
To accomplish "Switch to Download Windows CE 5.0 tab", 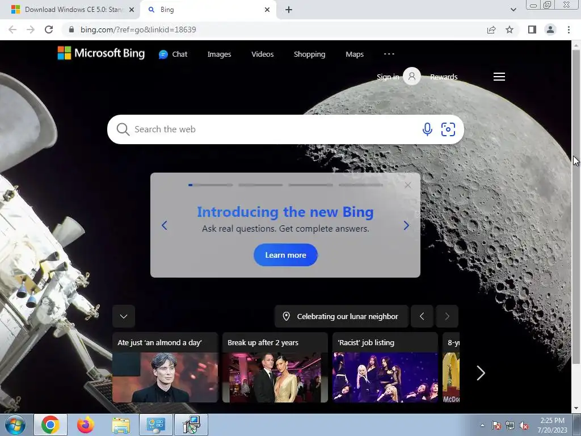I will coord(73,10).
